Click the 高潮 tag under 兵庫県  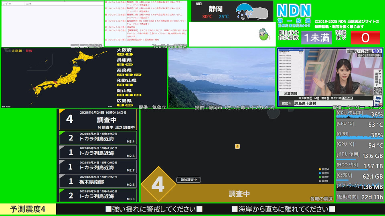[x=129, y=65]
